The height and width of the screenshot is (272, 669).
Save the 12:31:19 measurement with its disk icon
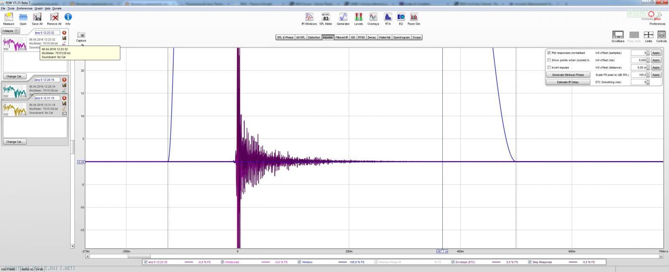pyautogui.click(x=64, y=103)
